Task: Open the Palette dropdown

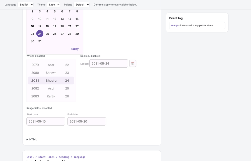Action: (x=82, y=5)
